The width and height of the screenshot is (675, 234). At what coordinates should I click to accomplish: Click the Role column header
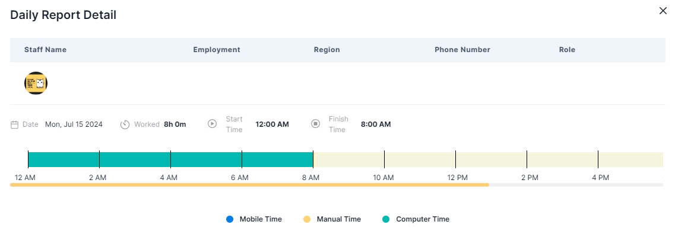pos(567,50)
